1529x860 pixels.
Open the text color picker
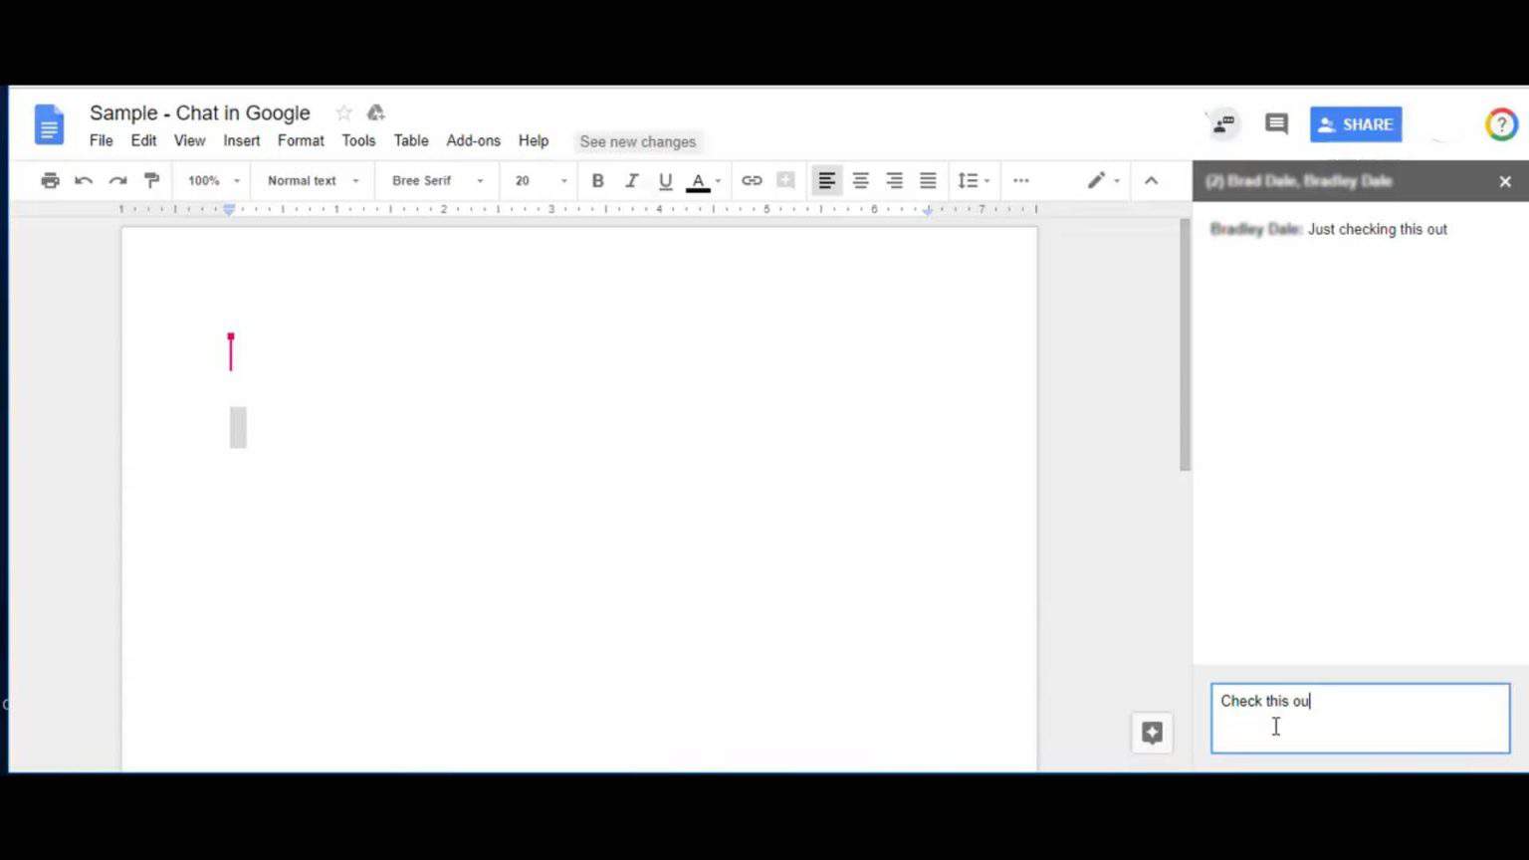click(x=703, y=181)
